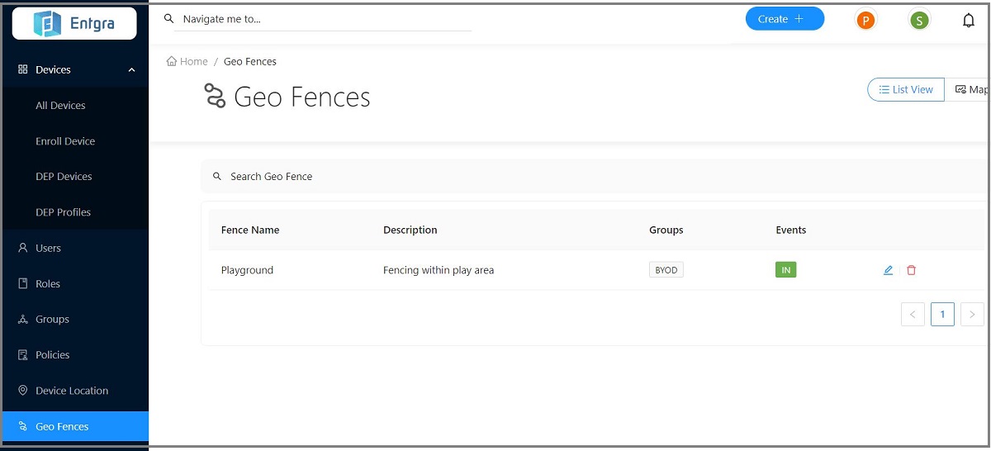Go to previous page arrow
Image resolution: width=991 pixels, height=451 pixels.
(x=913, y=315)
